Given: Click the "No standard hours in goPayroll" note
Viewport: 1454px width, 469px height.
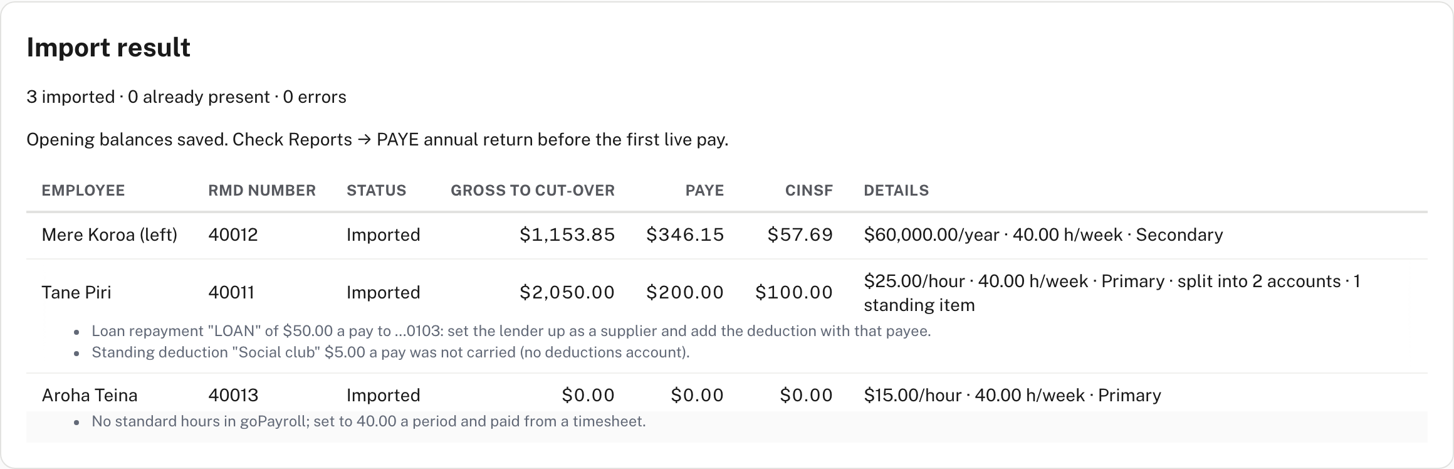Looking at the screenshot, I should (x=369, y=421).
